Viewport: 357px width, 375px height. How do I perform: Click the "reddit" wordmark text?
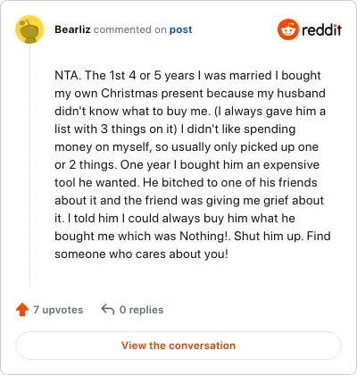(321, 29)
